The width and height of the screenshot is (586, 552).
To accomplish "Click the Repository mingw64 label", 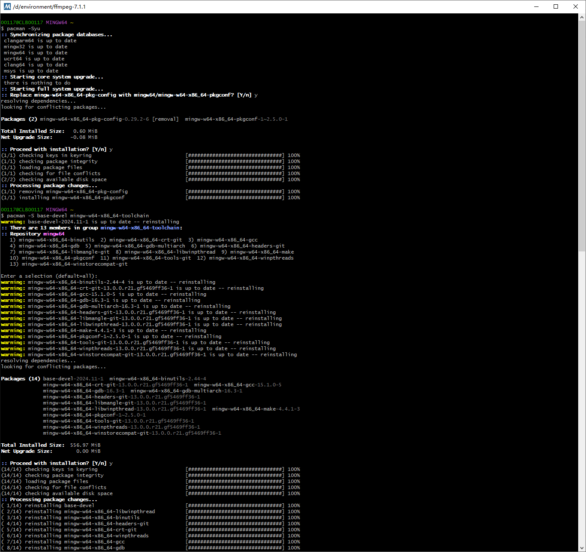I will (x=32, y=233).
